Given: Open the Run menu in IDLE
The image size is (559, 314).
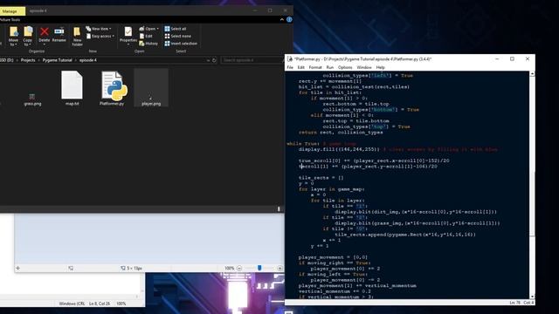Looking at the screenshot, I should click(330, 67).
